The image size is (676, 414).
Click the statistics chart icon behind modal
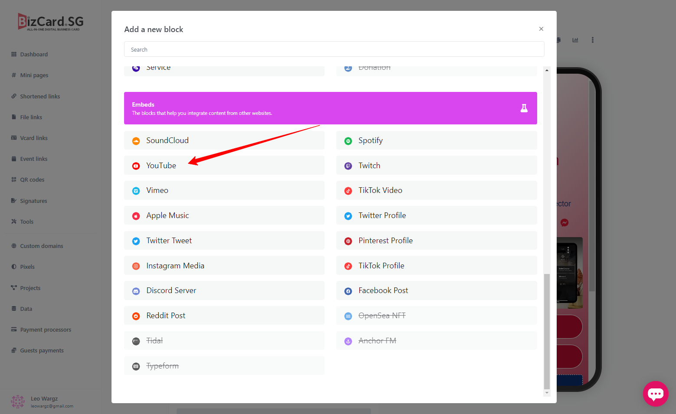(575, 40)
